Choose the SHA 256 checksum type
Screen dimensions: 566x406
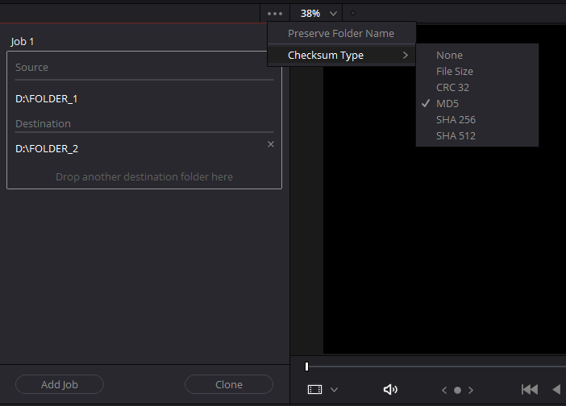[456, 119]
